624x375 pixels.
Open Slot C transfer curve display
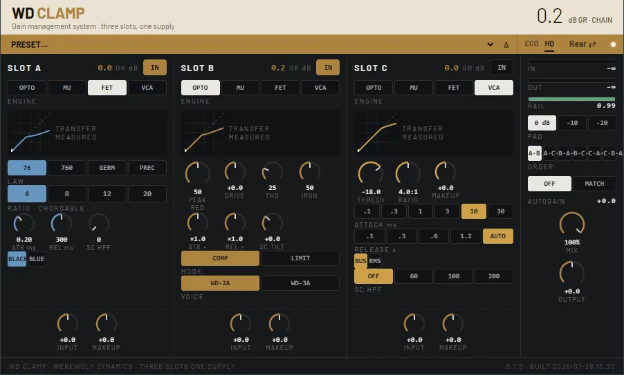(x=434, y=133)
